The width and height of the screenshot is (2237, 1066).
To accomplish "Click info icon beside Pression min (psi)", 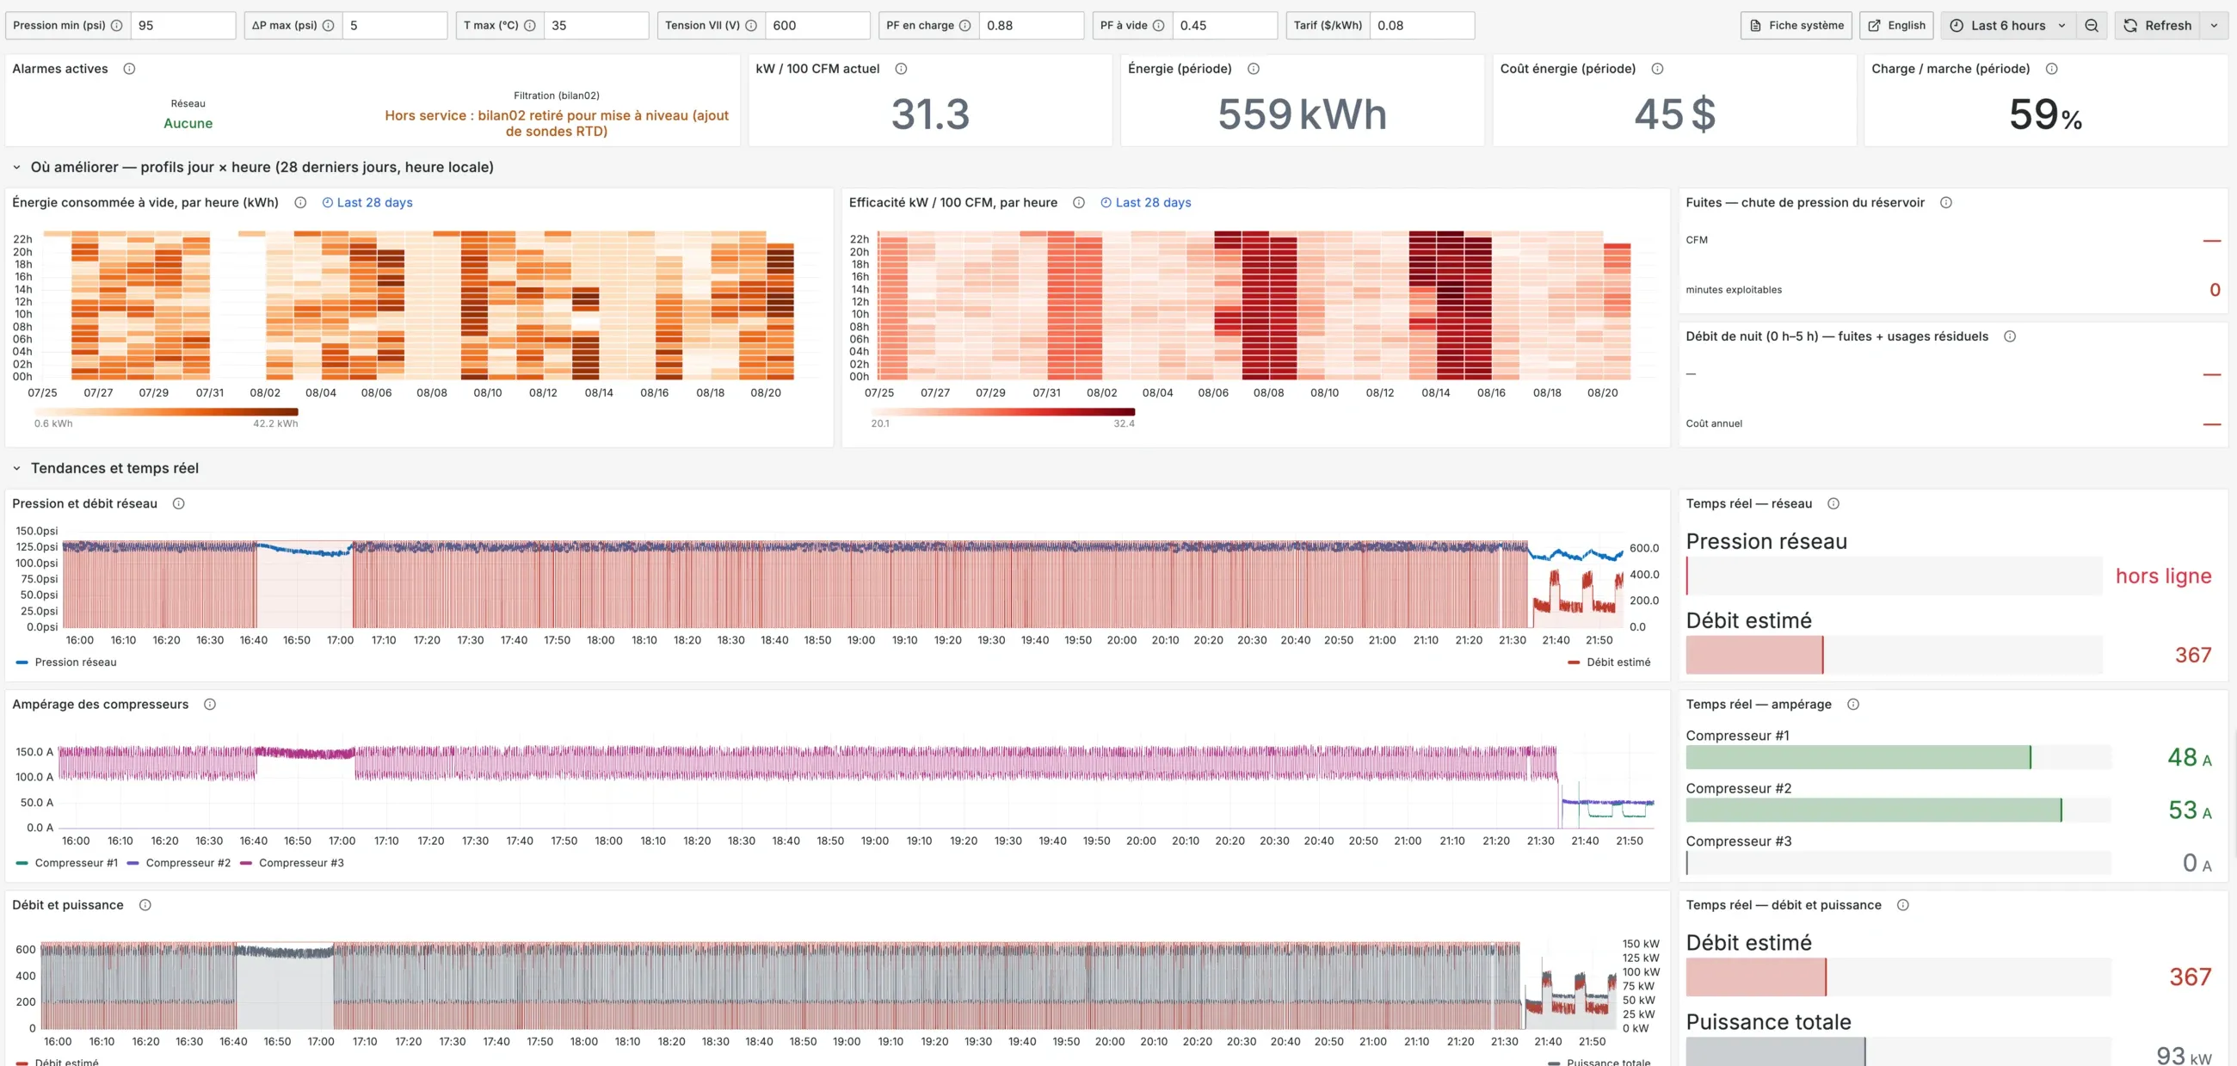I will (x=116, y=25).
